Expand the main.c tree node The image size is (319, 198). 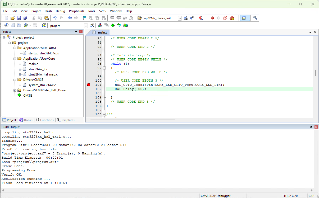coord(20,64)
